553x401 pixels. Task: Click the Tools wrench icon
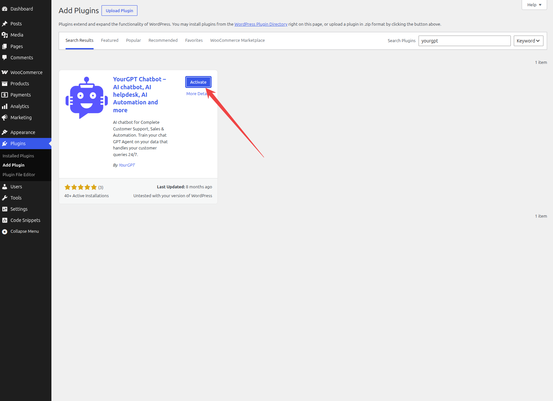(x=5, y=198)
